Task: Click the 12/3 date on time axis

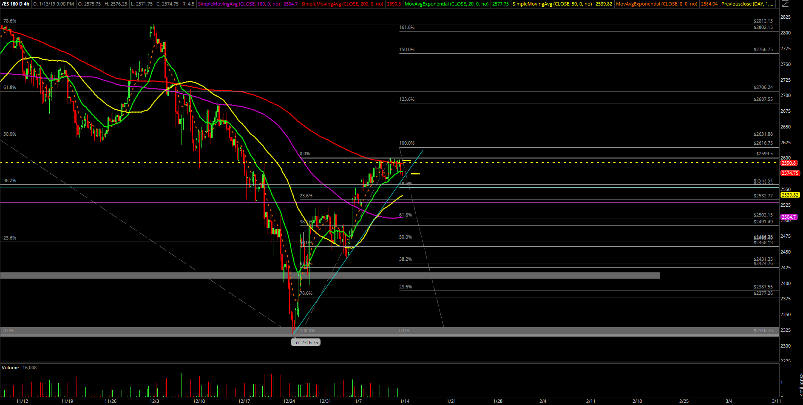Action: (154, 401)
